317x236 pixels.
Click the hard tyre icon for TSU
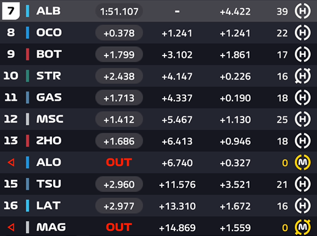[x=302, y=184]
